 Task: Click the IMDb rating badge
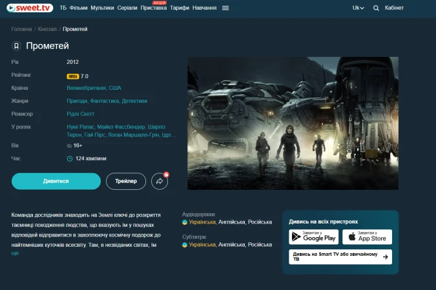[x=73, y=76]
